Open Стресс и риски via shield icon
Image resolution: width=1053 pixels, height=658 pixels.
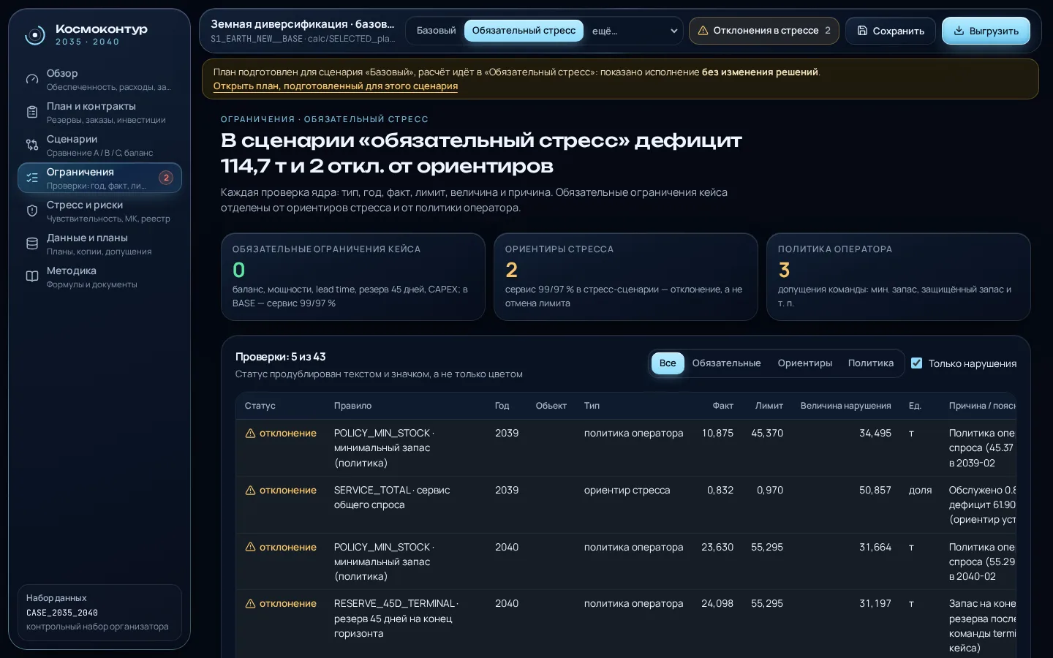coord(32,211)
